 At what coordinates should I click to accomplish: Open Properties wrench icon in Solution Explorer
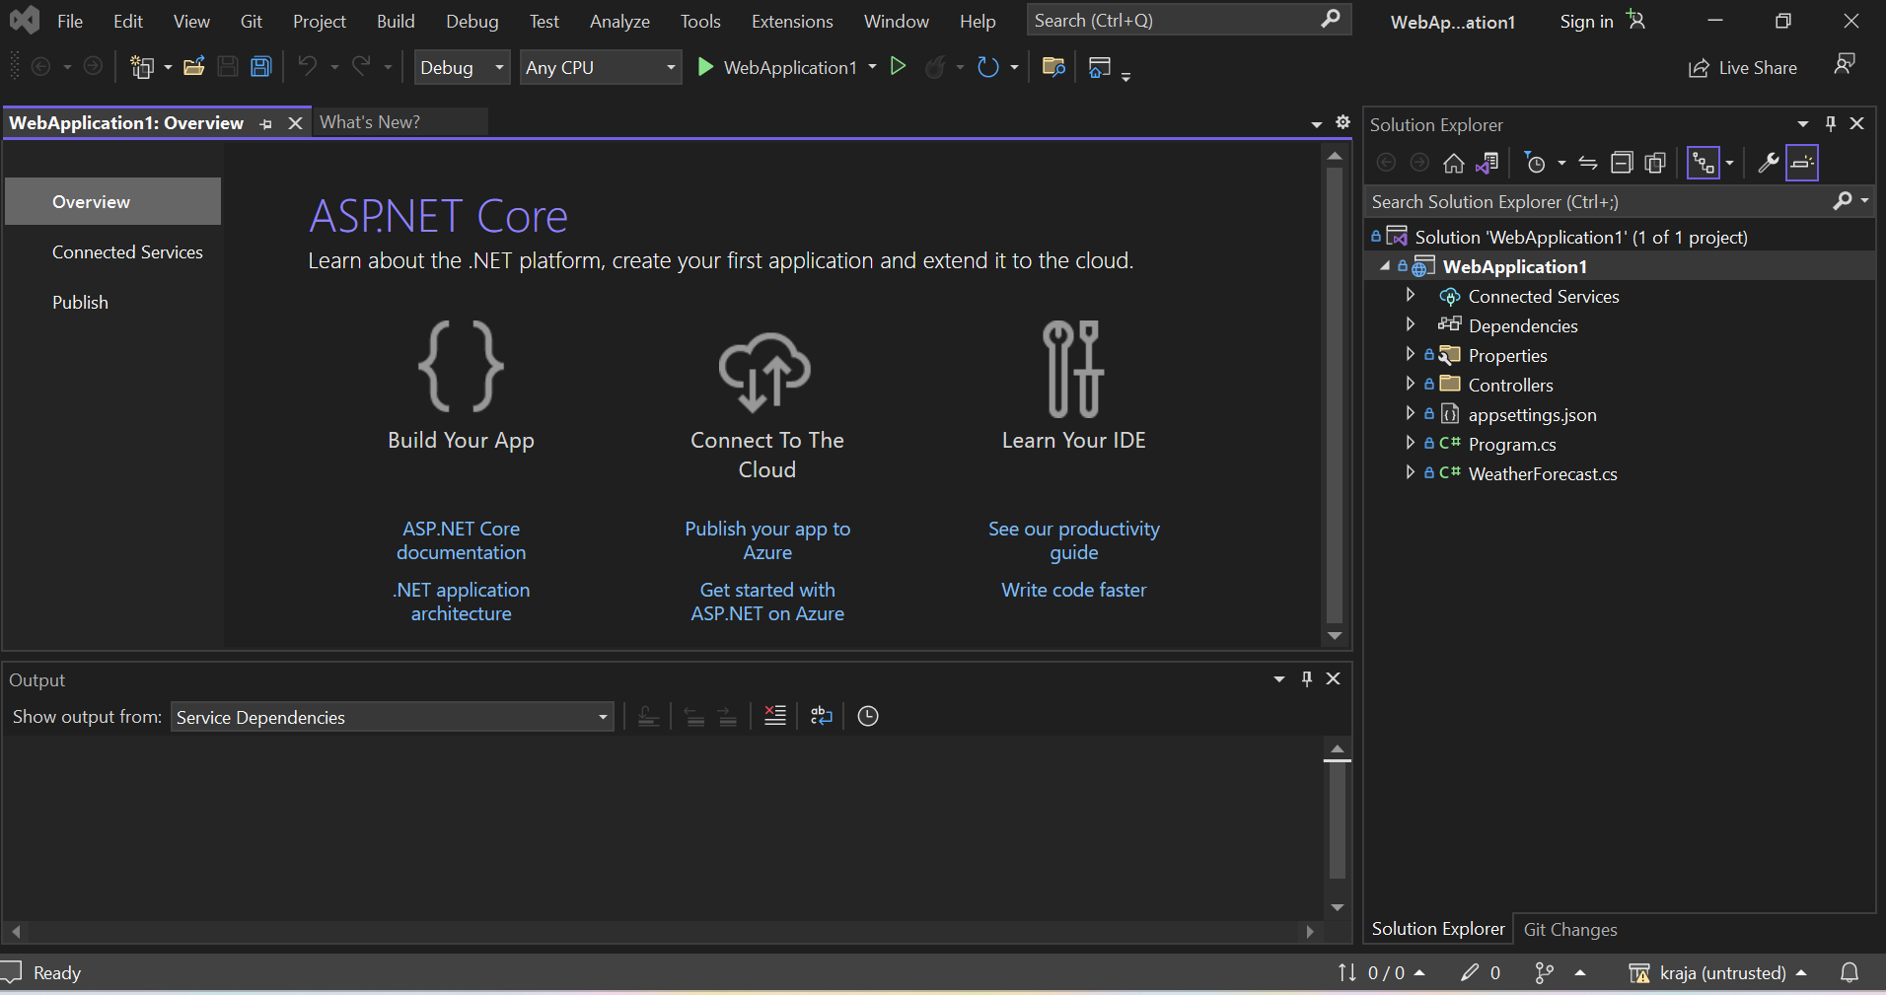[1768, 163]
